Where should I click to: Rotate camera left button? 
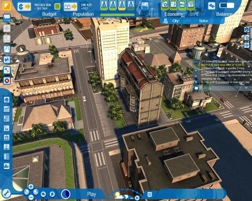[x=26, y=192]
